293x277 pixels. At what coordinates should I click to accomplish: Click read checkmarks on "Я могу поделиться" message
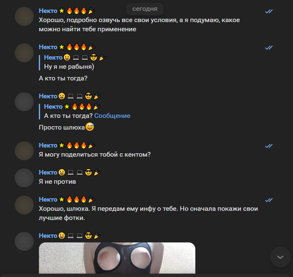pyautogui.click(x=269, y=146)
